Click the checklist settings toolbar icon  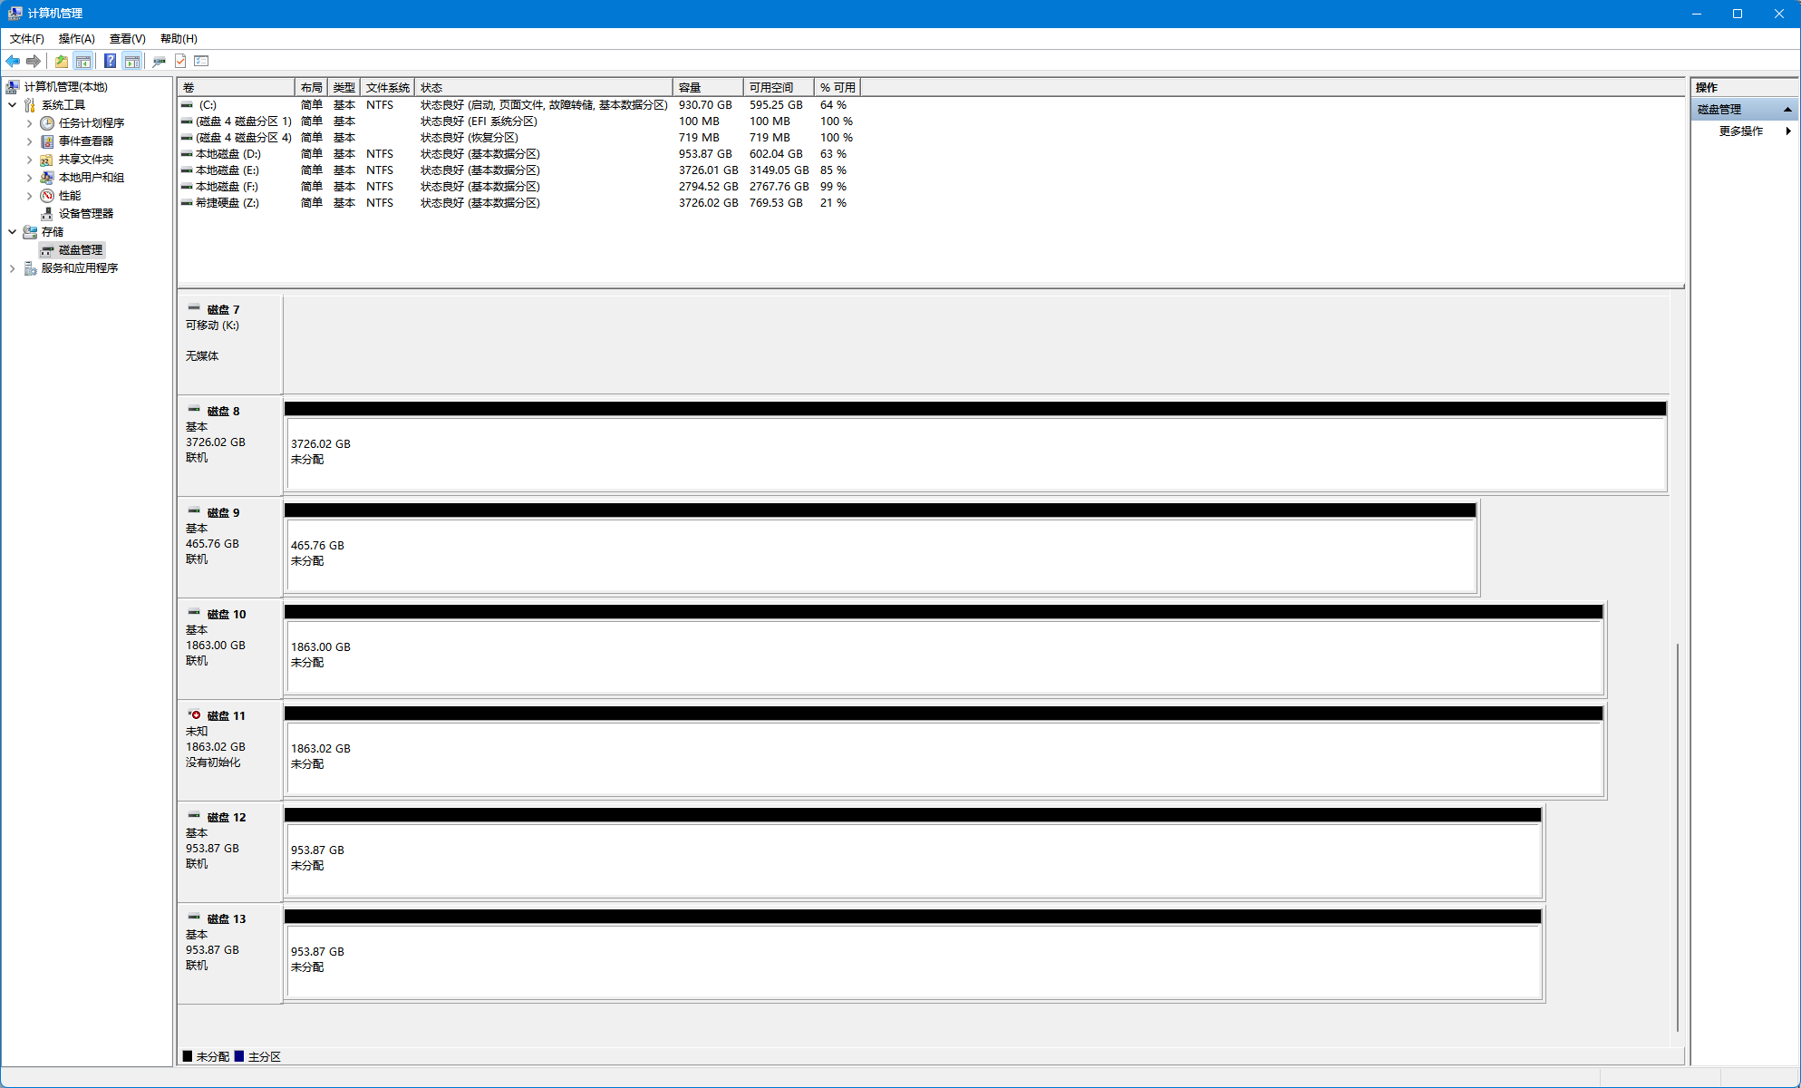[201, 61]
